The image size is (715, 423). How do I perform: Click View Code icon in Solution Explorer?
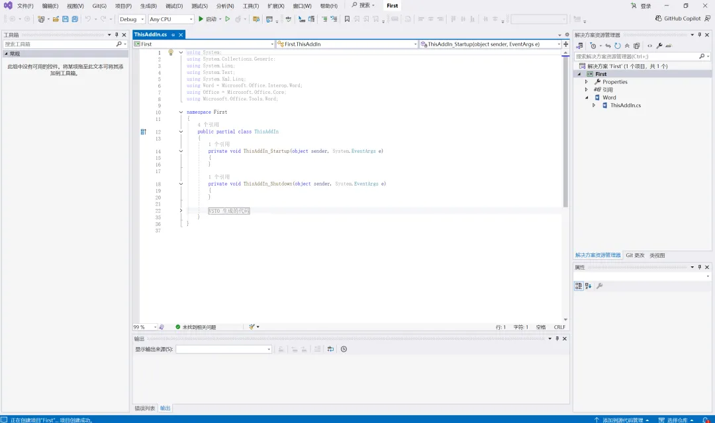pyautogui.click(x=650, y=46)
